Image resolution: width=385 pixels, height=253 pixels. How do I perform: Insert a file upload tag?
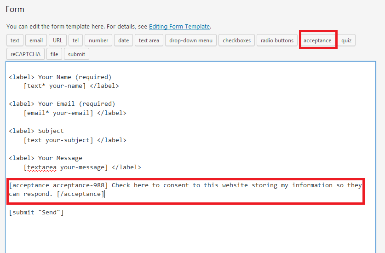pos(54,54)
